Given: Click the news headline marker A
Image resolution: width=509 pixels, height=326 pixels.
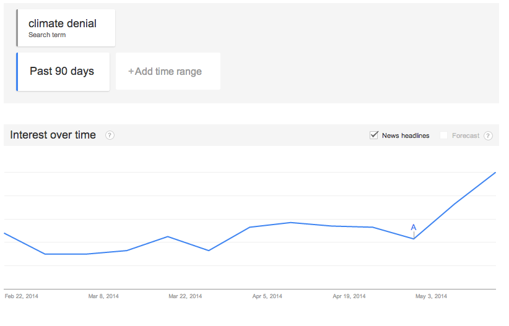Looking at the screenshot, I should tap(413, 228).
